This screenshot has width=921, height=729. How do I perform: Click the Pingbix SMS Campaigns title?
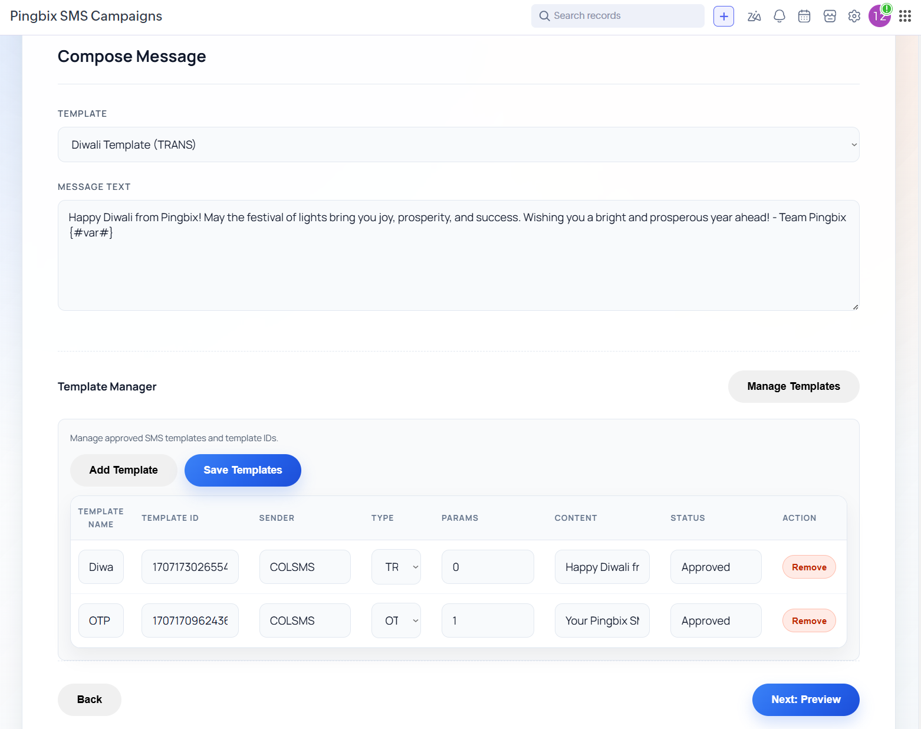pyautogui.click(x=85, y=16)
